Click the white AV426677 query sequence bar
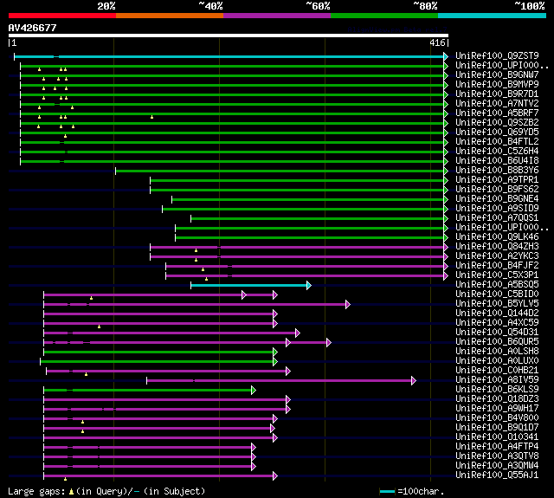 click(x=229, y=36)
